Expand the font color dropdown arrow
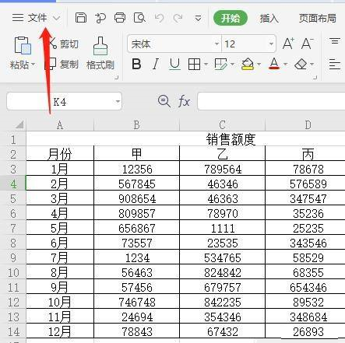This screenshot has height=343, width=345. (285, 64)
